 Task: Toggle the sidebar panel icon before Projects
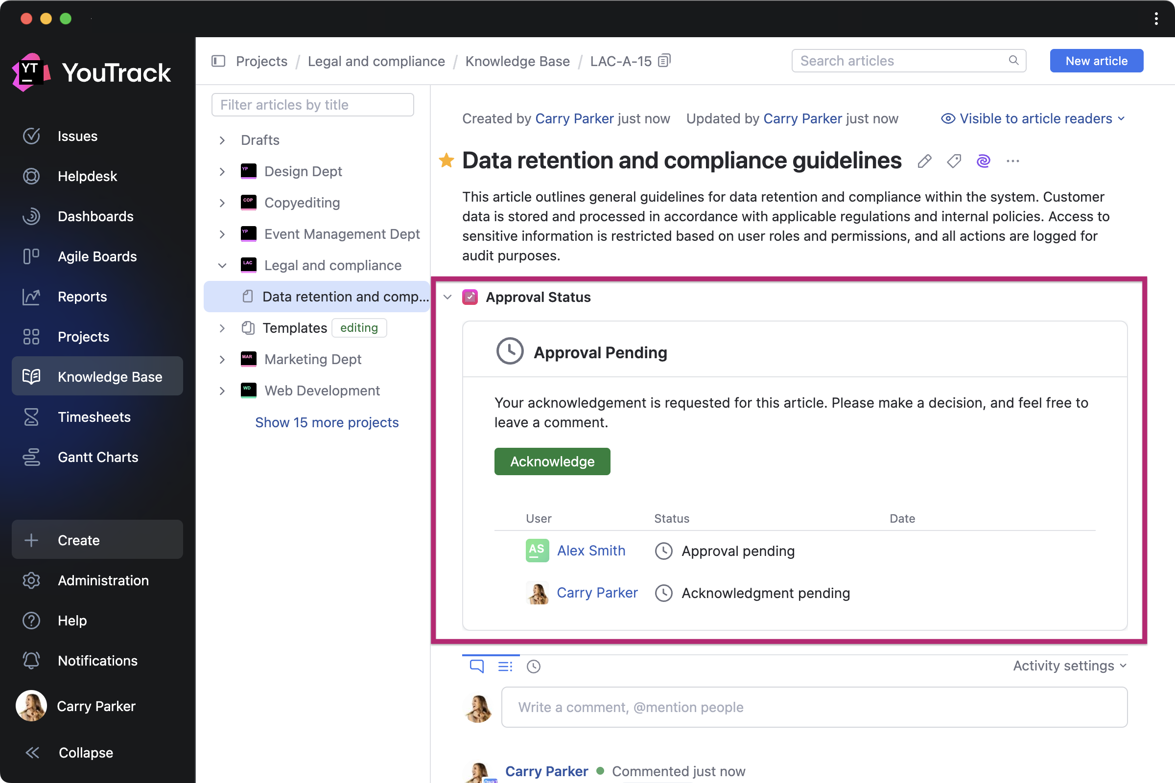tap(218, 61)
